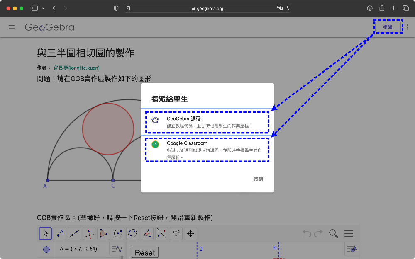
Task: Go back in Safari
Action: point(54,8)
